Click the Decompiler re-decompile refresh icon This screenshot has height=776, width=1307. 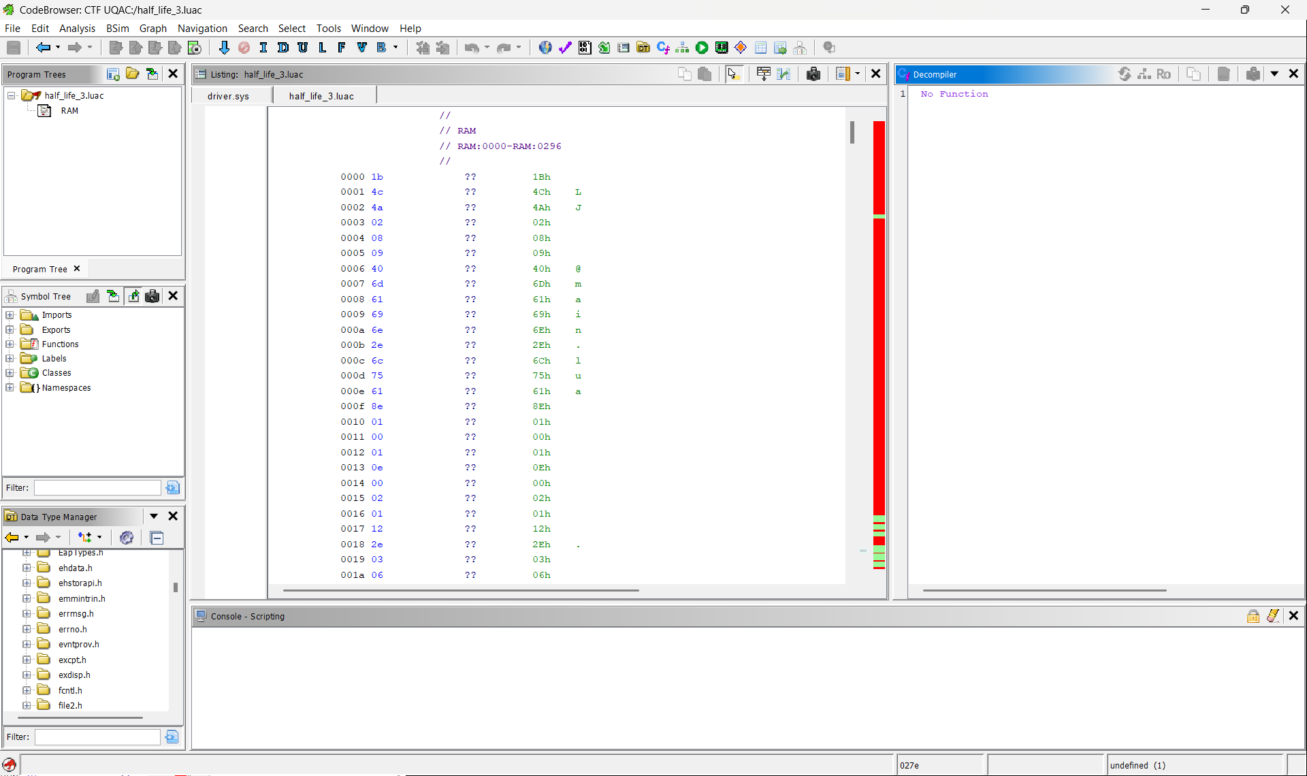click(x=1125, y=74)
